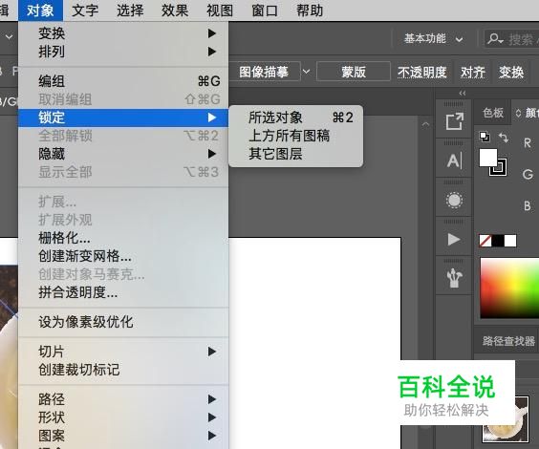Expand the 变换 submenu
Viewport: 539px width, 449px height.
(123, 33)
